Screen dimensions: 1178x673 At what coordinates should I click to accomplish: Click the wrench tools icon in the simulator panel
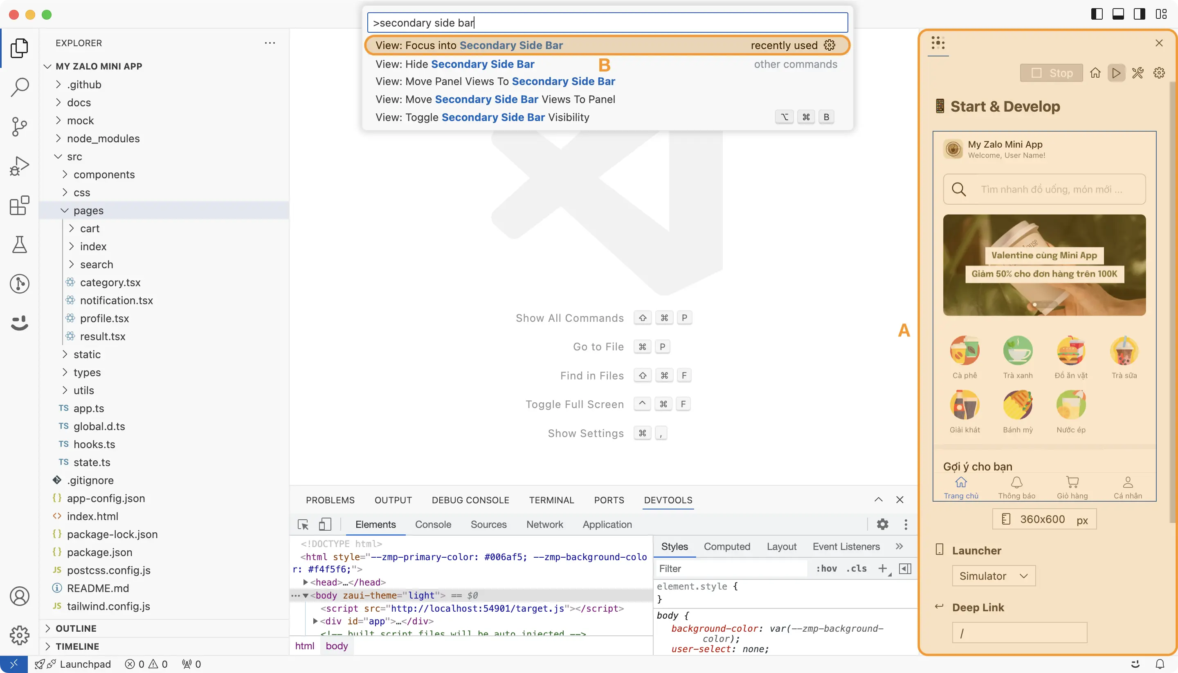click(x=1138, y=72)
